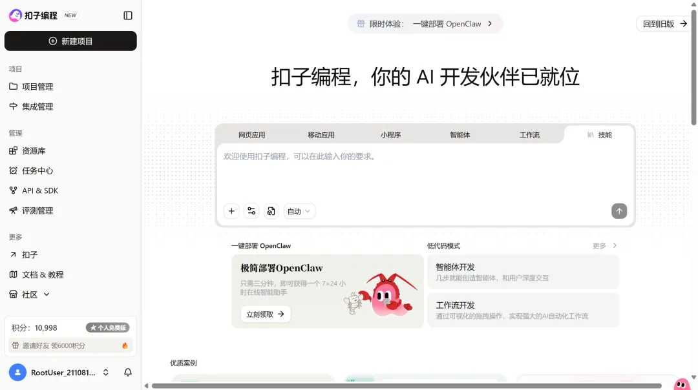This screenshot has width=698, height=390.
Task: Click the send arrow button
Action: pos(619,211)
